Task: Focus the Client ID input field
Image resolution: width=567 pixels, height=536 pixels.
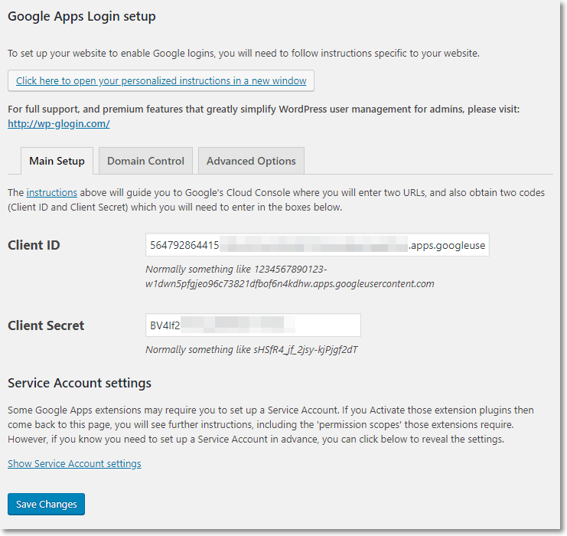Action: tap(317, 245)
